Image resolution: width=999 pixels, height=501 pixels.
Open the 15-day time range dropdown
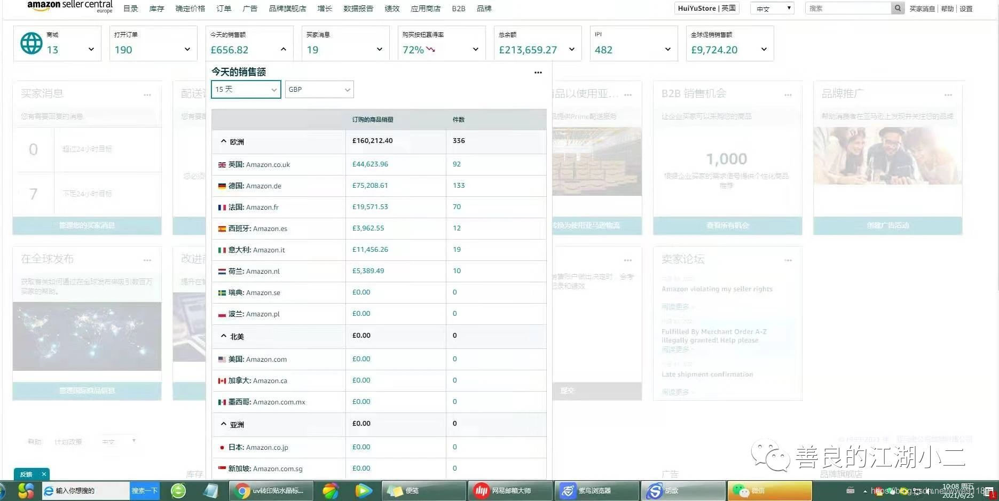pos(246,90)
